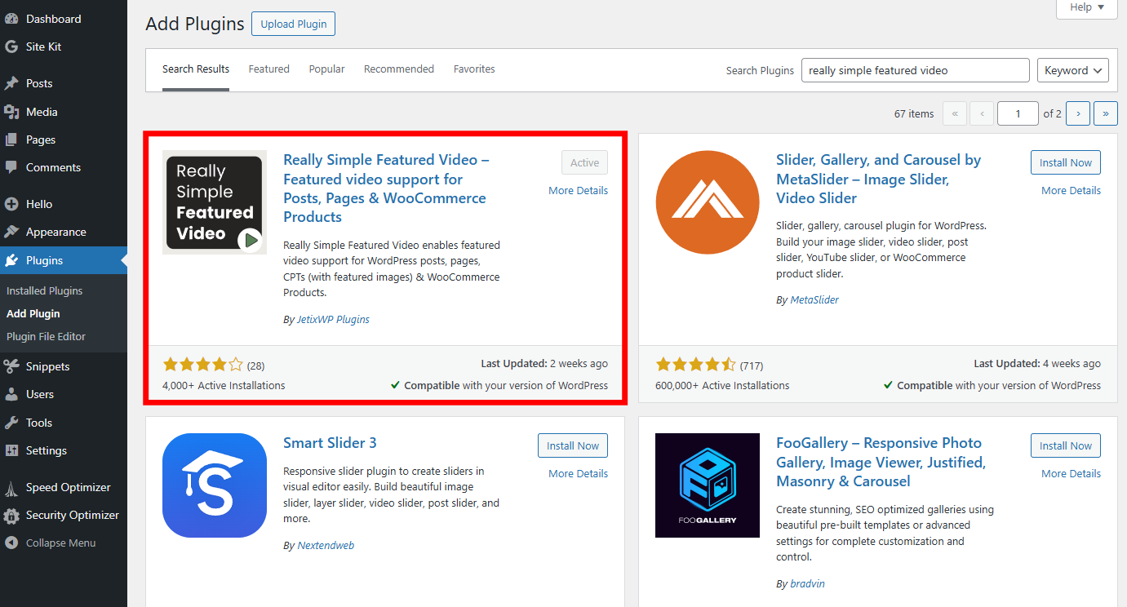Open the Snippets manager

(45, 366)
